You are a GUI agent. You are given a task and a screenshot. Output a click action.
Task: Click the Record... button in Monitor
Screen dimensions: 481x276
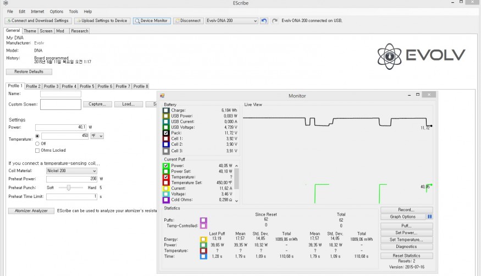(406, 210)
